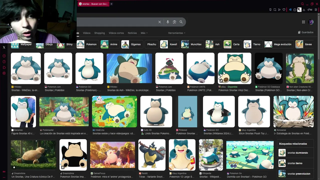The image size is (320, 180).
Task: Filter by Anime chip
Action: click(x=109, y=44)
